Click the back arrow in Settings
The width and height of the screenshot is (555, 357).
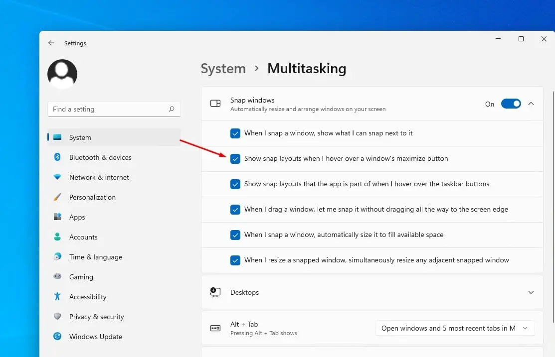click(51, 43)
